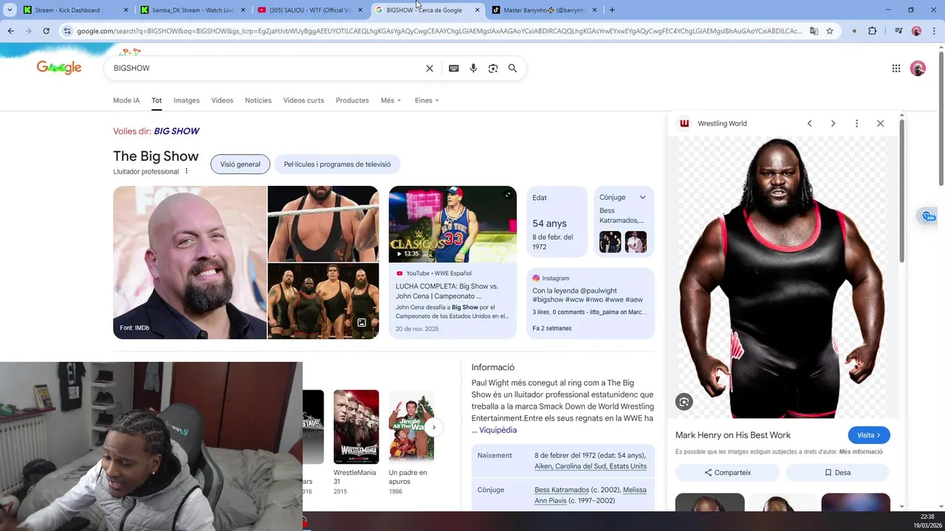This screenshot has width=945, height=531.
Task: Click the Google logo
Action: coord(59,68)
